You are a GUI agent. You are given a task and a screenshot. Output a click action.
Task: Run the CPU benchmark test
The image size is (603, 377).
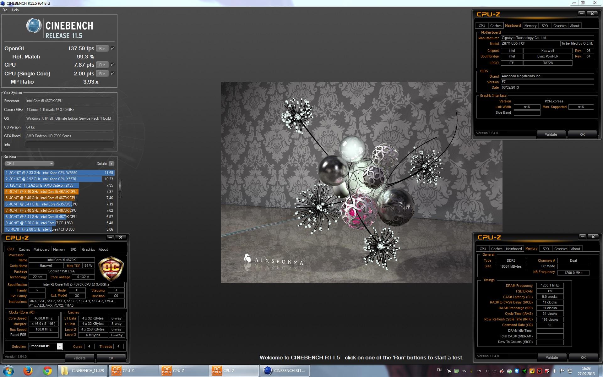pyautogui.click(x=102, y=65)
